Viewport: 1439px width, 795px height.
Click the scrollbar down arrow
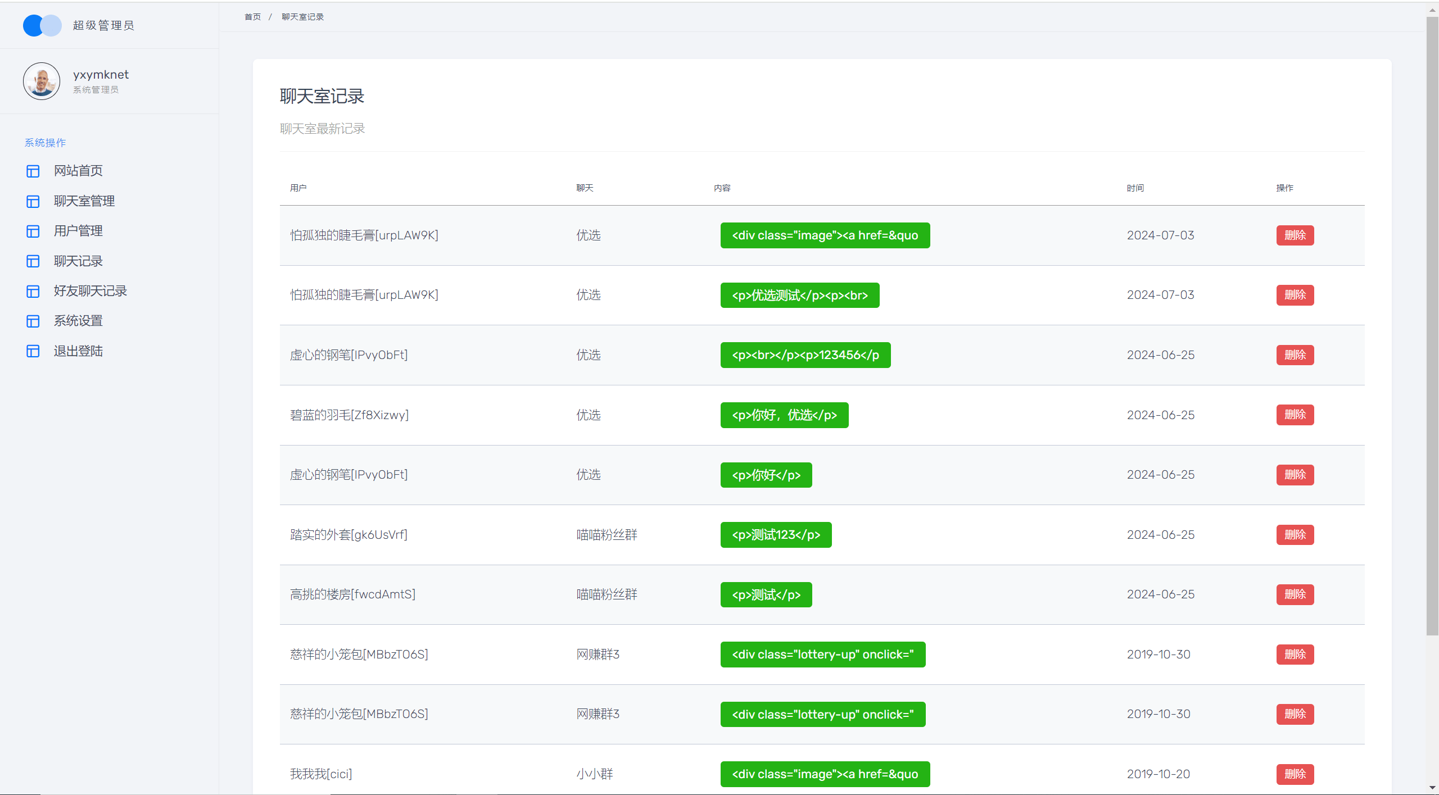point(1432,788)
